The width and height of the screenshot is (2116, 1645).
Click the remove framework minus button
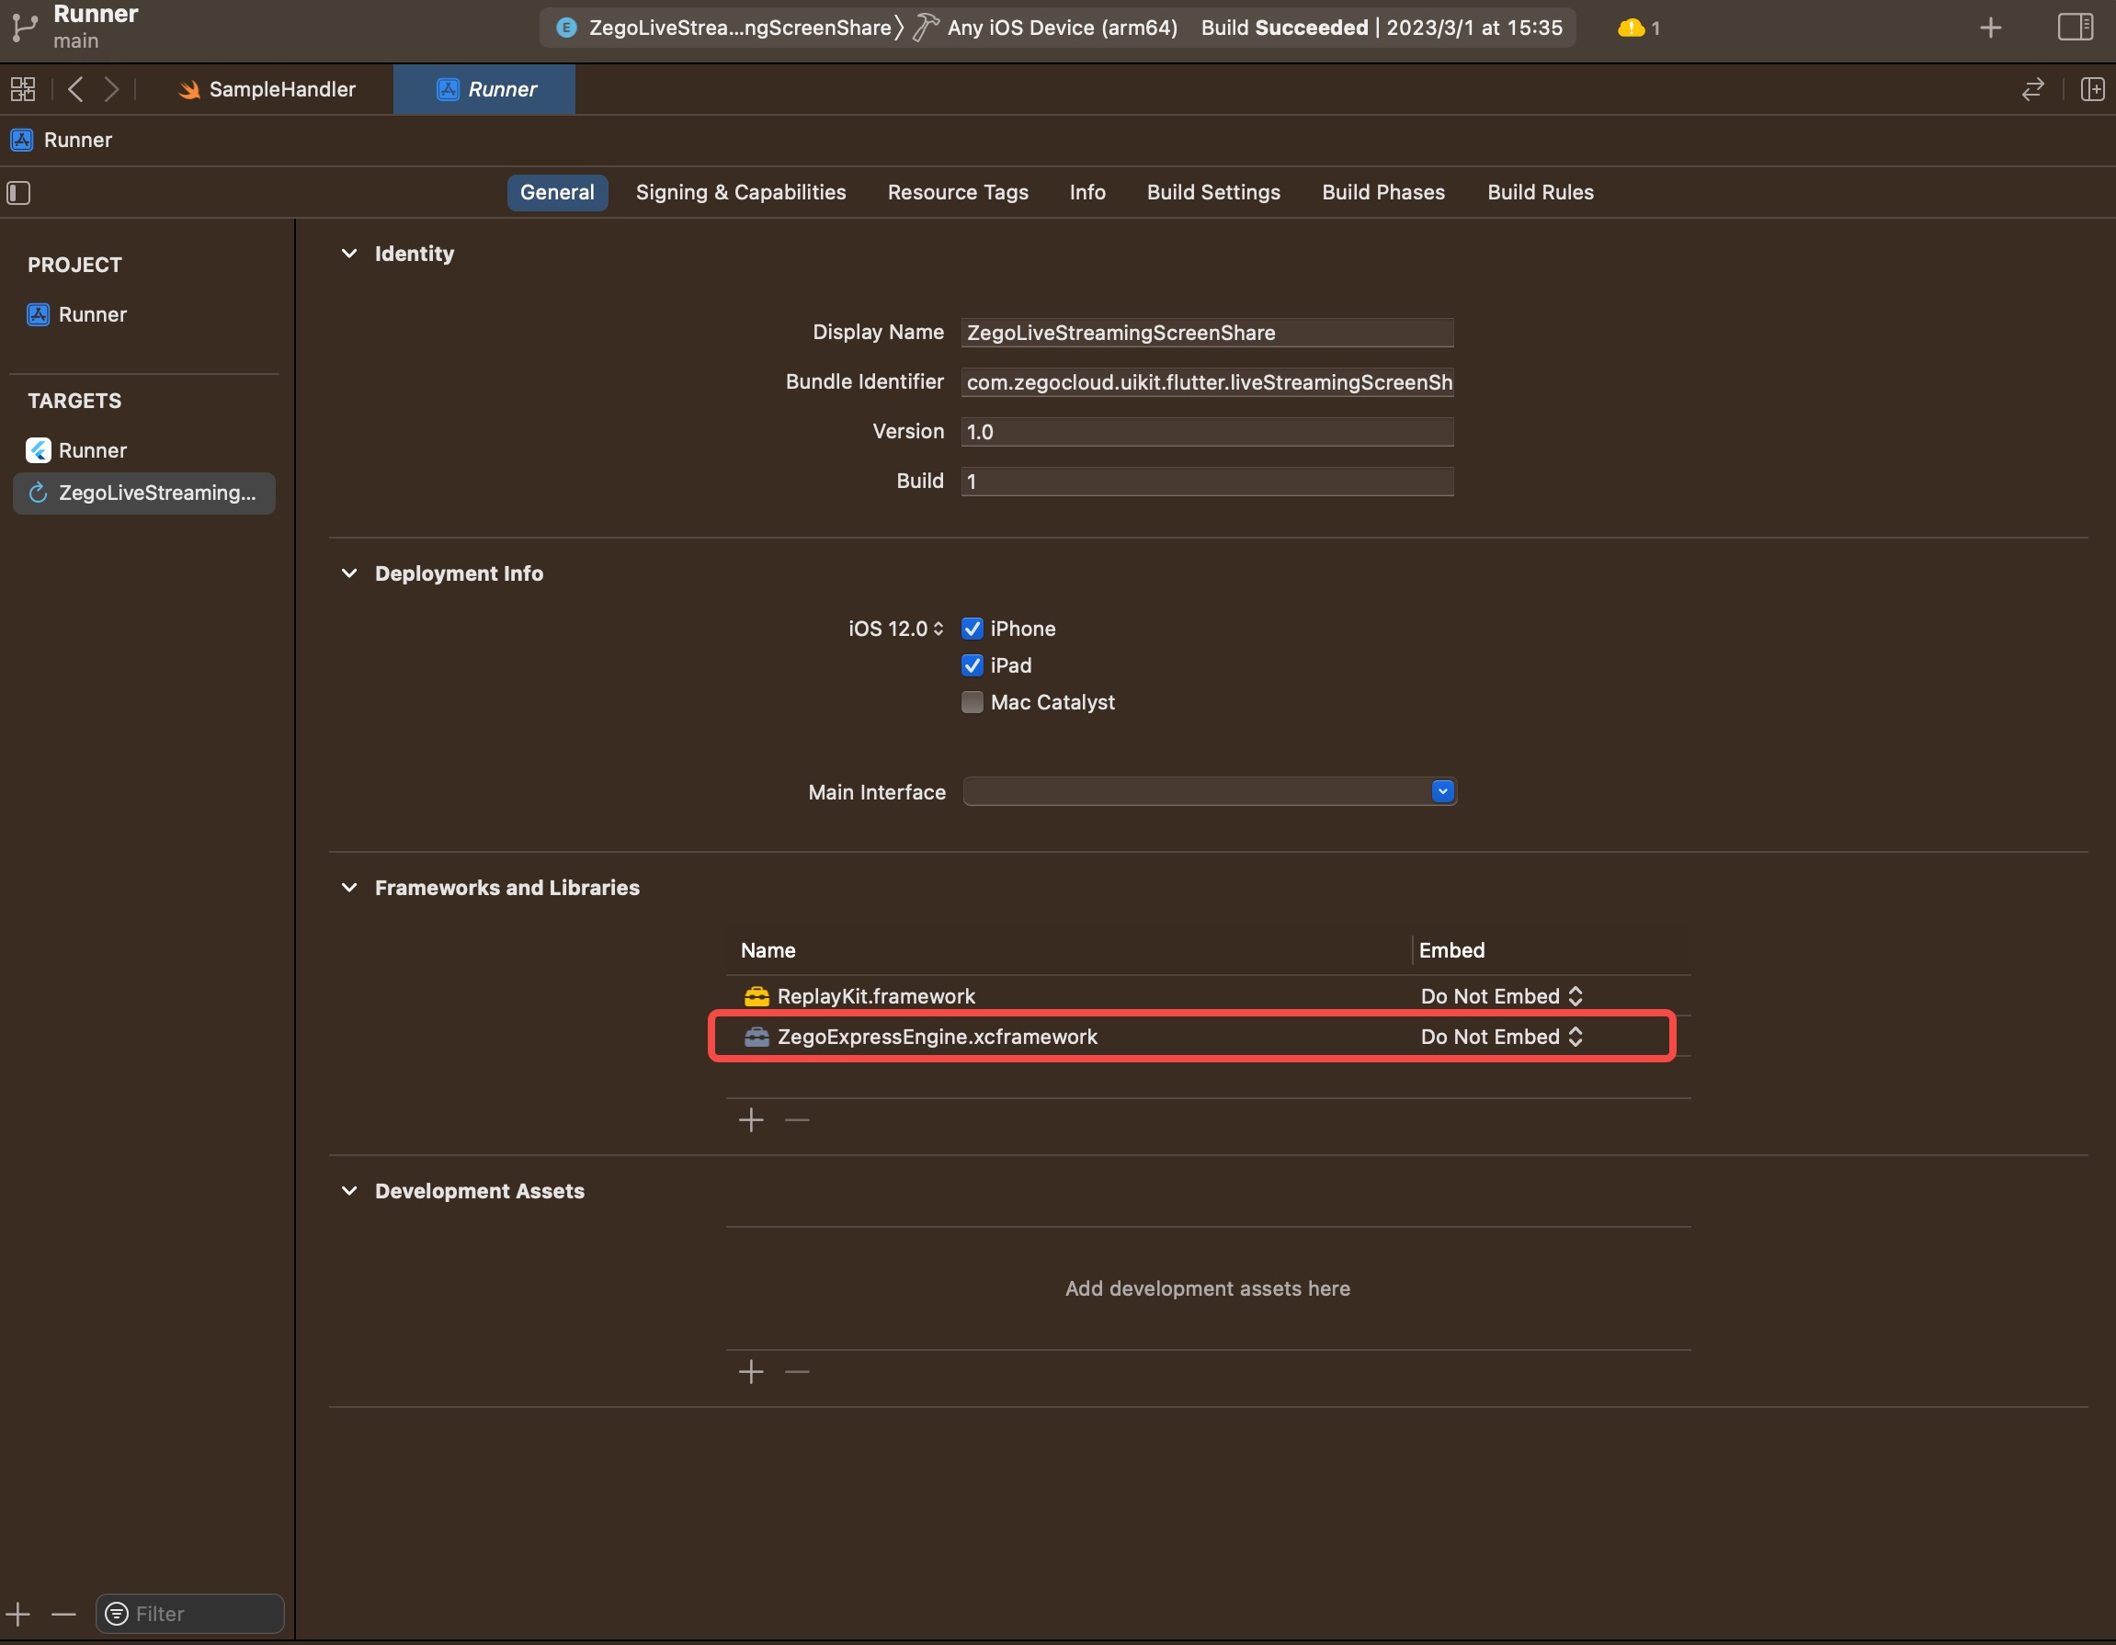click(x=797, y=1119)
